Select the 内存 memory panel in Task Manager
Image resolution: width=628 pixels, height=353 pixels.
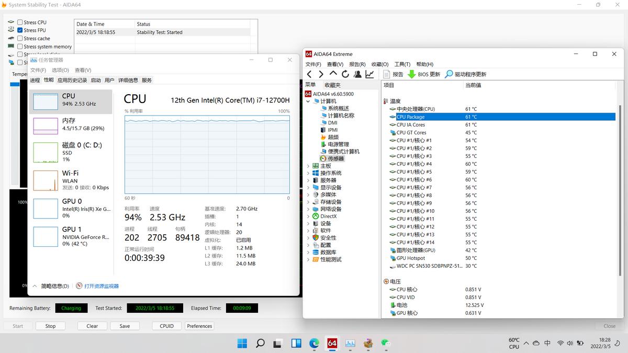(x=70, y=124)
